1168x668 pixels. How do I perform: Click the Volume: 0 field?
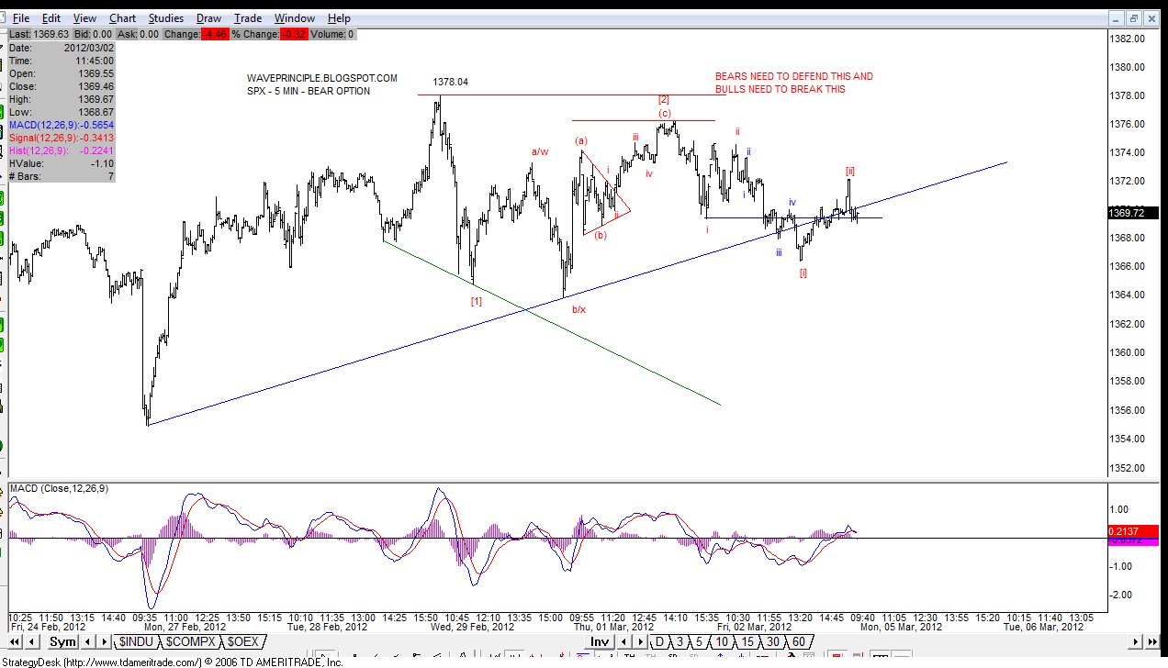[331, 34]
